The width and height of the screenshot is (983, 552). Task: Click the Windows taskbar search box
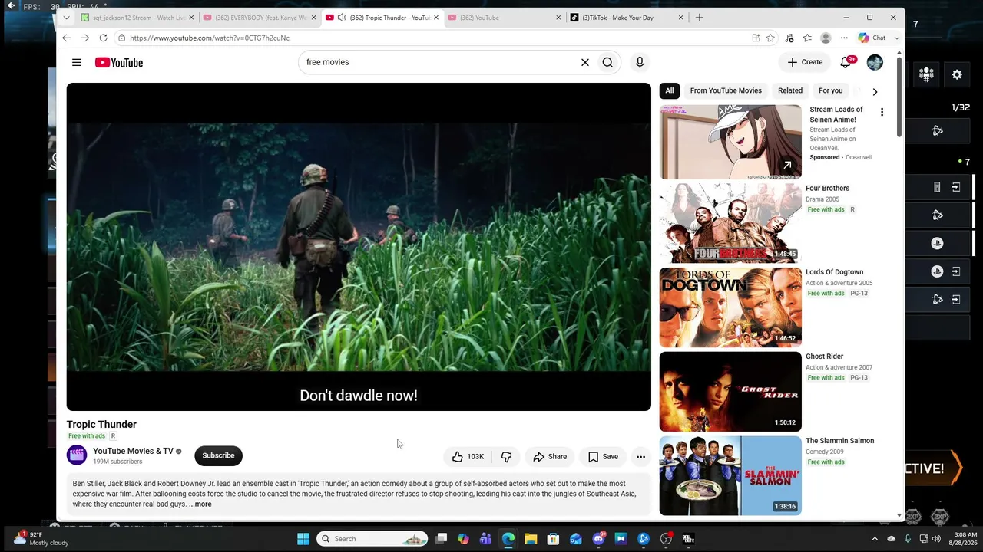point(372,539)
